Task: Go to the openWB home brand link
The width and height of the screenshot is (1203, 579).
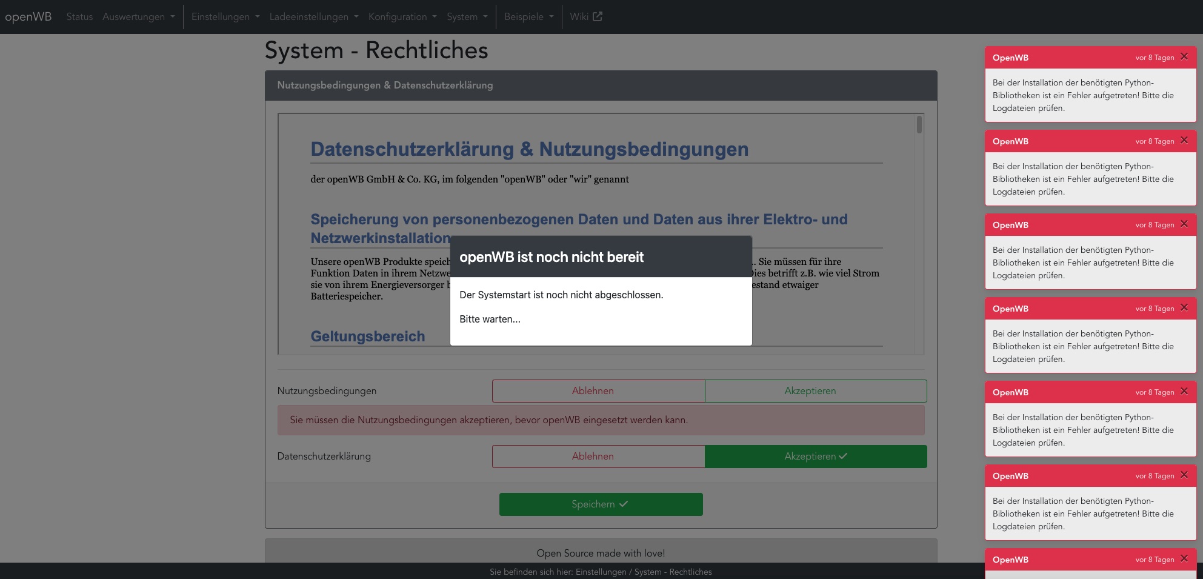Action: tap(28, 16)
